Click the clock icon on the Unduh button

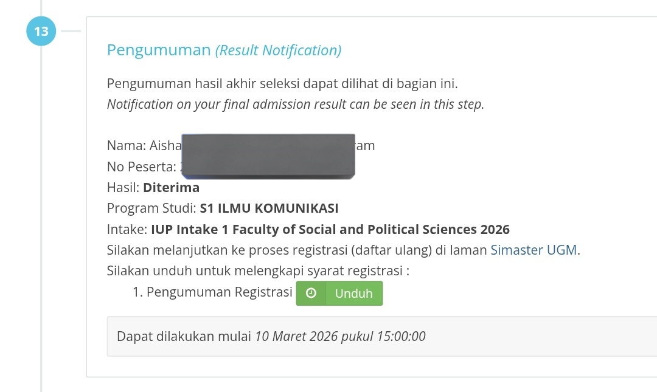point(311,293)
